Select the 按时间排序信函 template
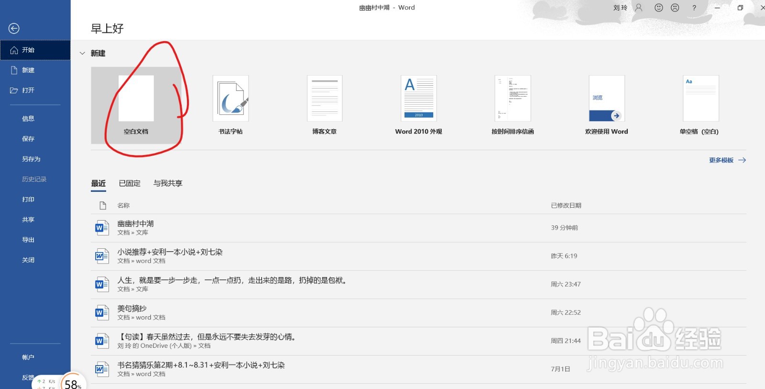This screenshot has height=389, width=765. pyautogui.click(x=513, y=105)
